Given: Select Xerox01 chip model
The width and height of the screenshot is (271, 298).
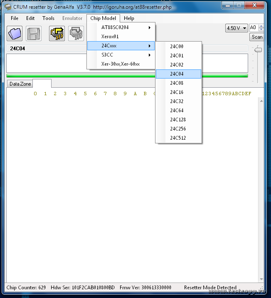Looking at the screenshot, I should pyautogui.click(x=110, y=37).
